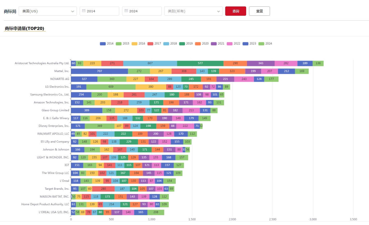The height and width of the screenshot is (225, 369).
Task: Click the LG Electronics Inc. label
Action: tap(57, 87)
